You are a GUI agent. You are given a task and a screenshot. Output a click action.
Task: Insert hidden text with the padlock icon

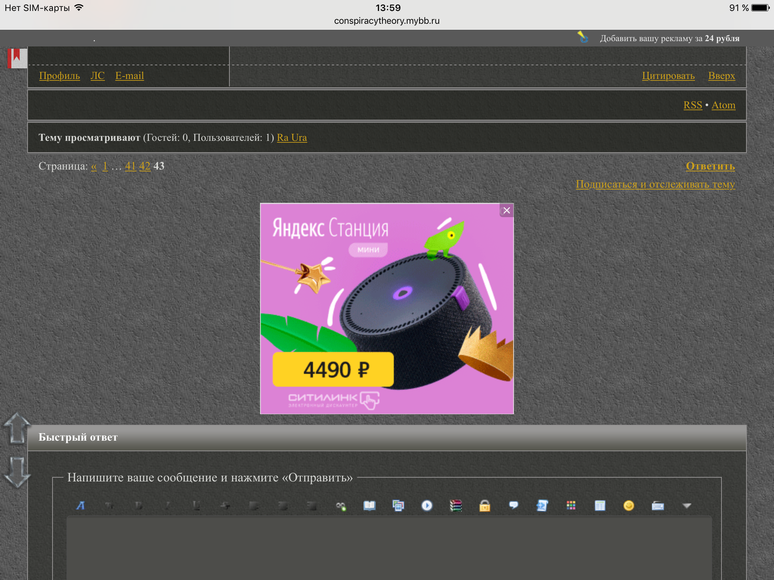[x=485, y=506]
